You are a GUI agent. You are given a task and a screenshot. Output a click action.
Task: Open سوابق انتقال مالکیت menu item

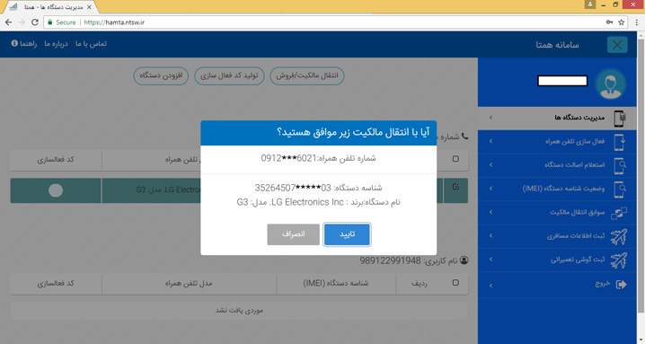pyautogui.click(x=557, y=212)
